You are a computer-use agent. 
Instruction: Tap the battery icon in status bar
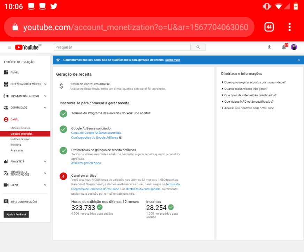pos(296,6)
